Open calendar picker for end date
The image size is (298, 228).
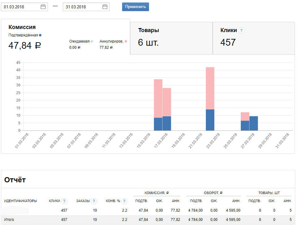(105, 7)
